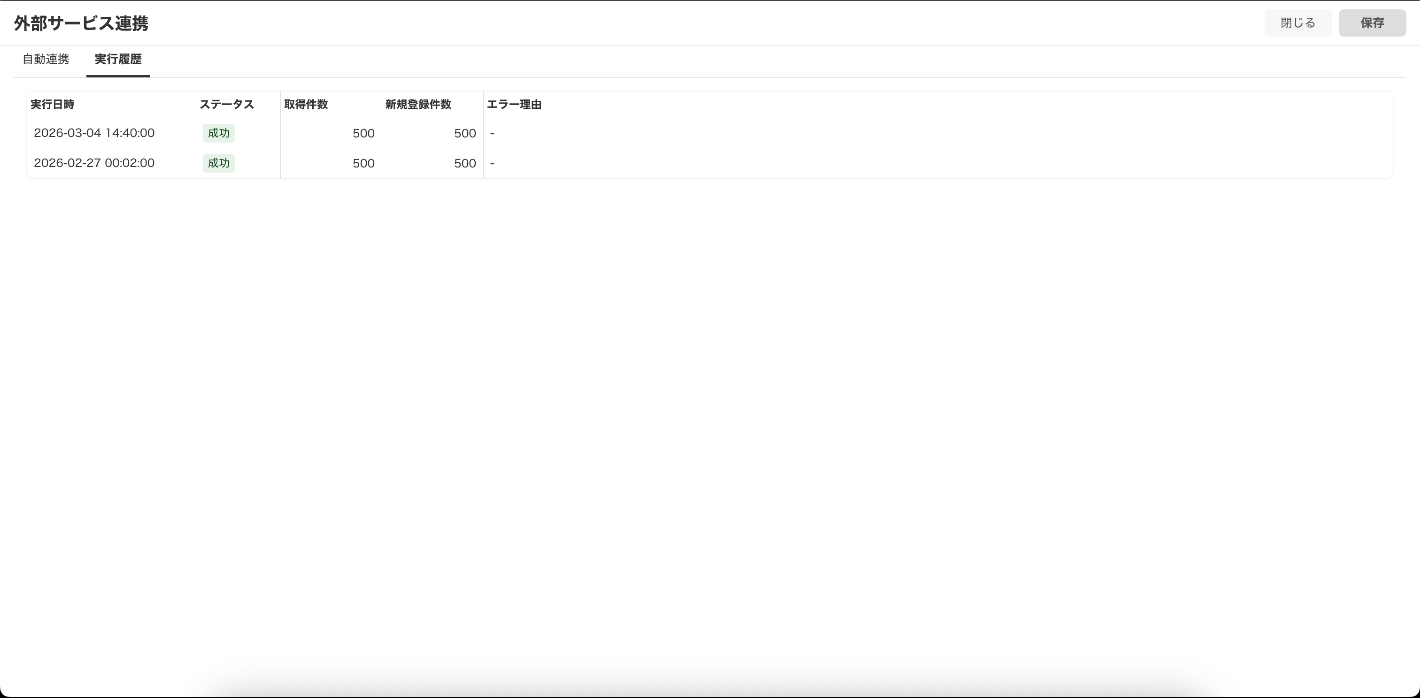This screenshot has width=1420, height=698.
Task: Click the エラー理由 column header
Action: (514, 105)
